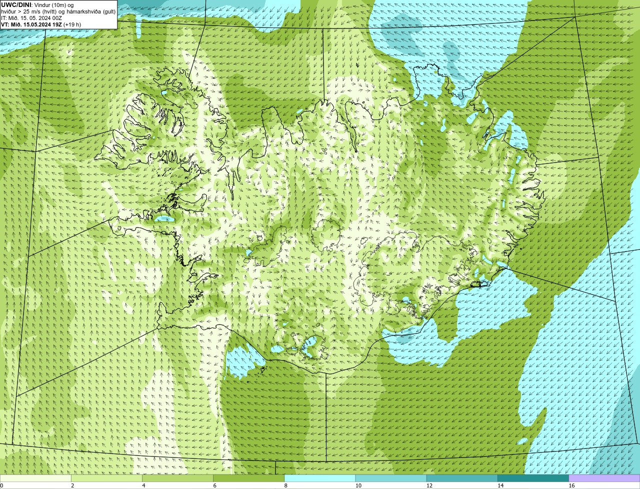Click the 2–4 m/s light green legend swatch
640x489 pixels.
click(106, 478)
